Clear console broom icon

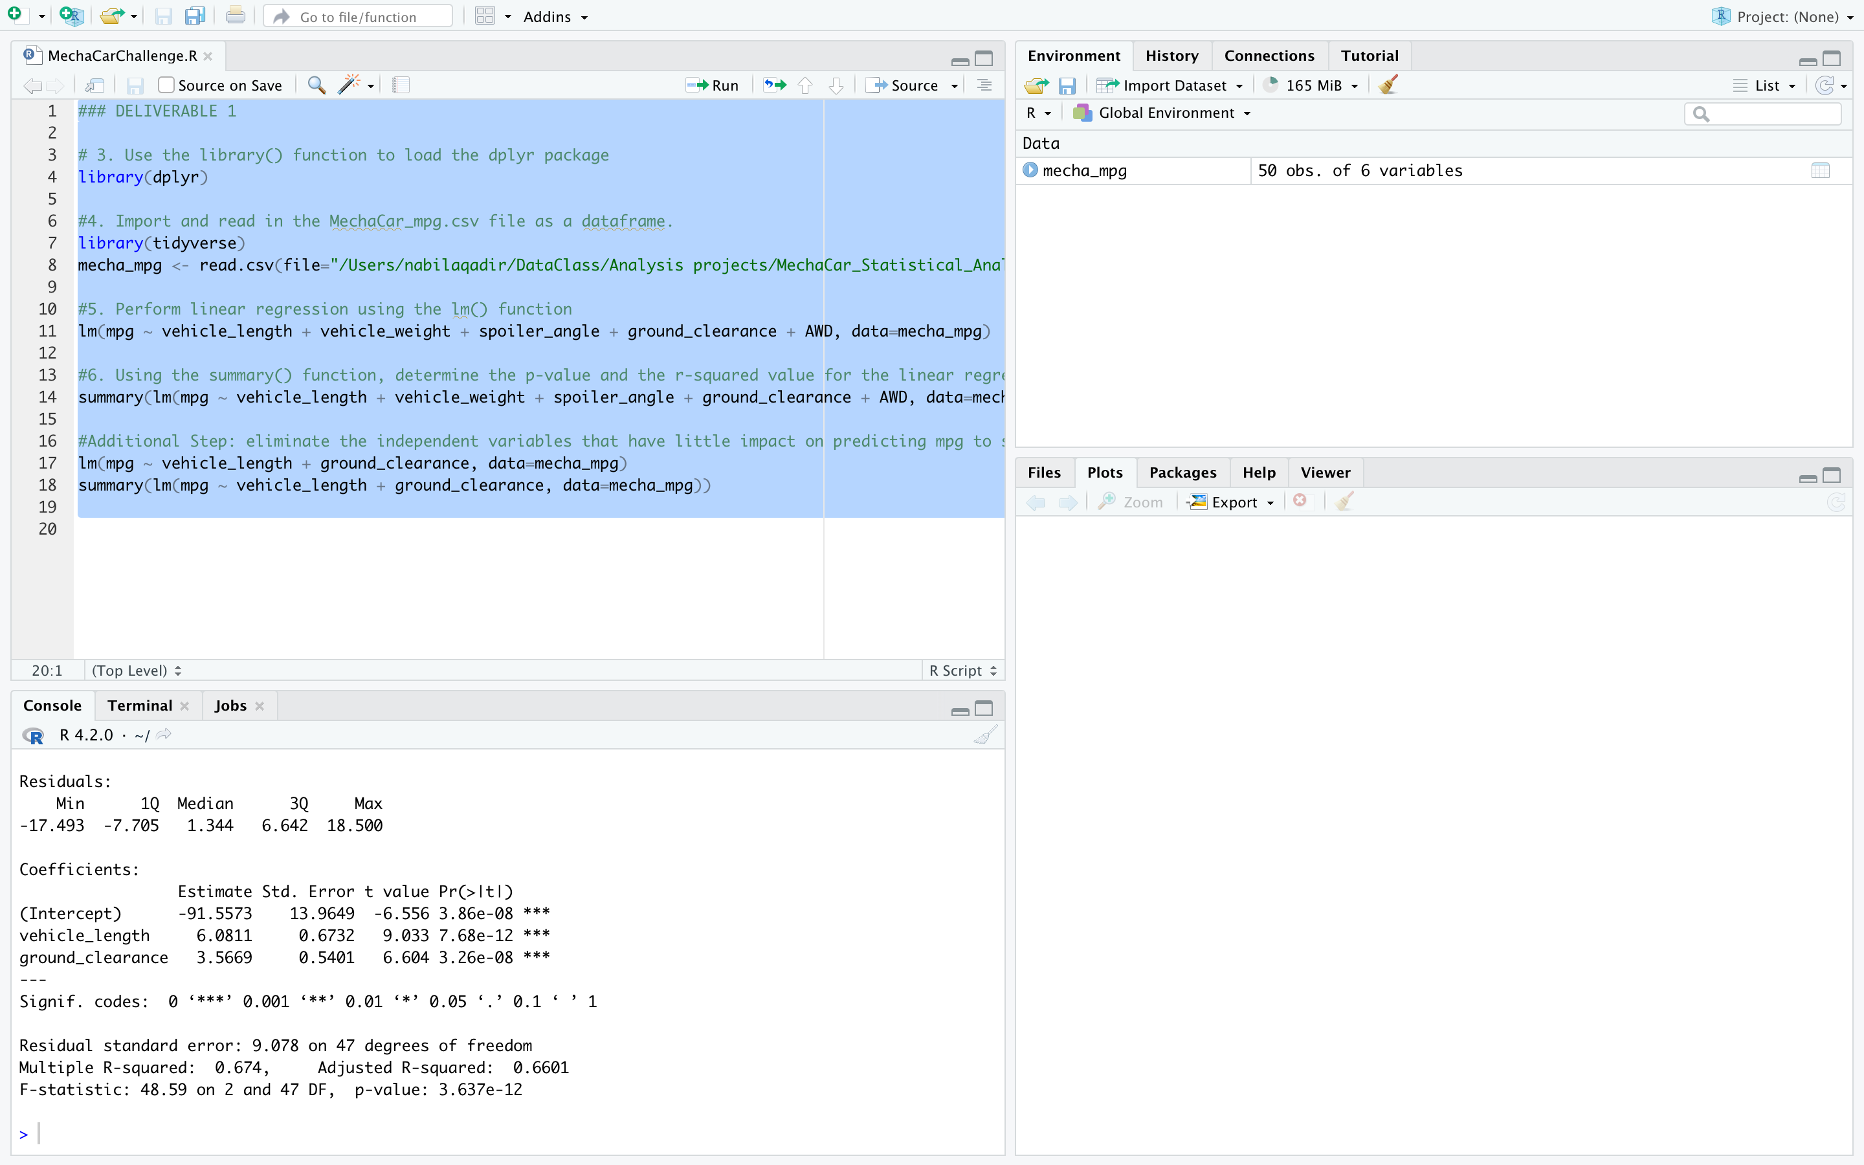(985, 735)
